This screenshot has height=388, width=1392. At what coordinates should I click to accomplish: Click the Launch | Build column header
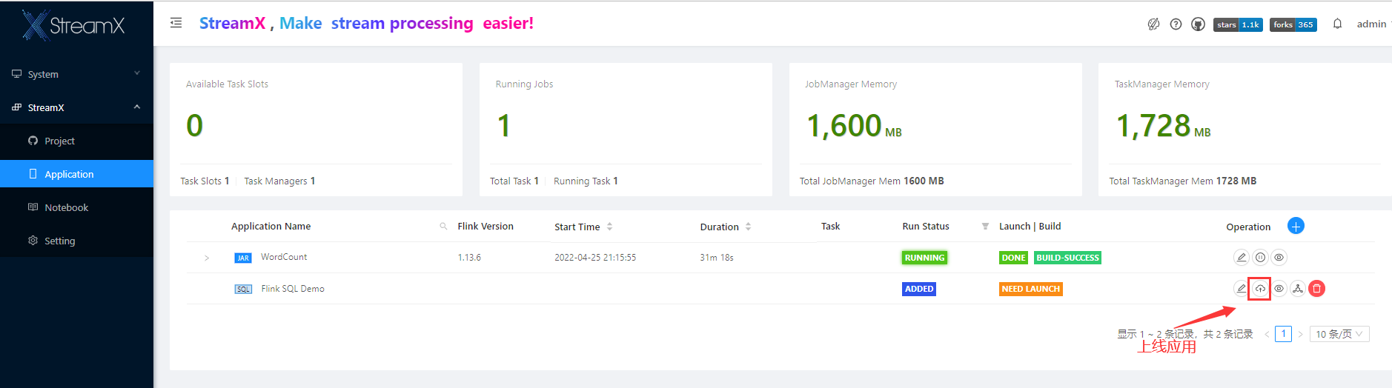[1030, 227]
